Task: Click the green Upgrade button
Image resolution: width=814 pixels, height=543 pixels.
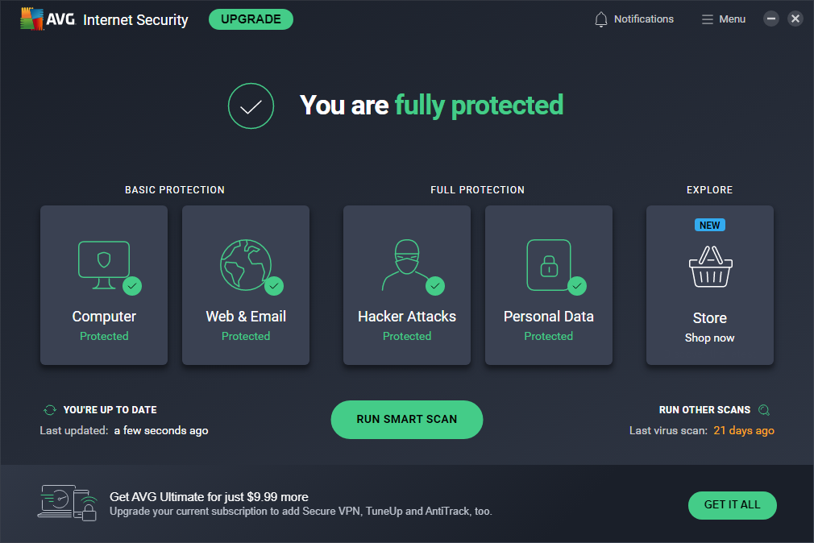Action: point(251,19)
